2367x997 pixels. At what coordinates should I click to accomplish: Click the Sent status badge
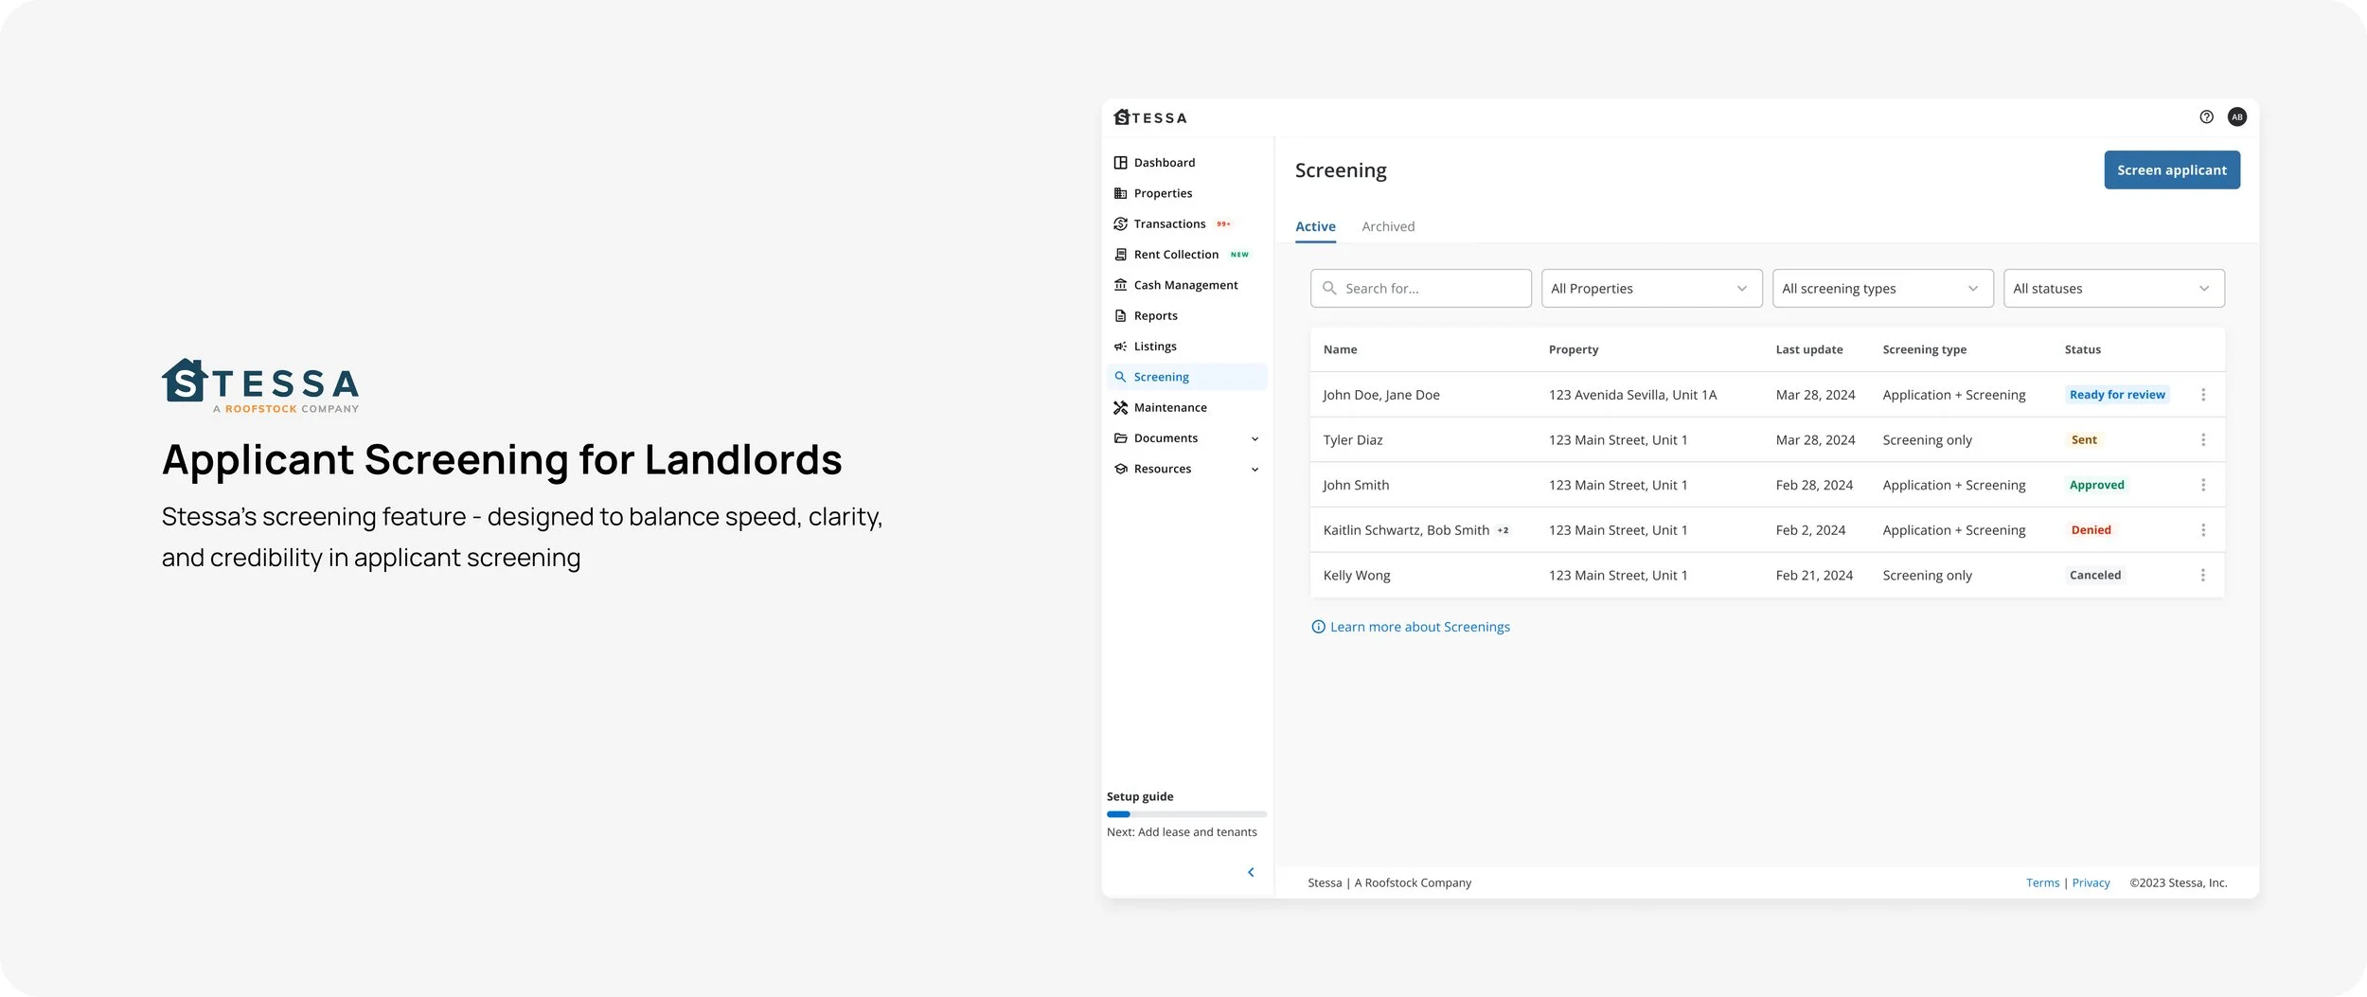coord(2083,440)
